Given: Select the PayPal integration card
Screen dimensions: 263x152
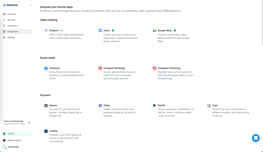Looking at the screenshot, I should pos(173,110).
